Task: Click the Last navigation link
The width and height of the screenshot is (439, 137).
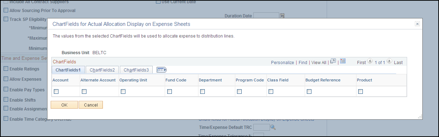Action: click(x=398, y=62)
